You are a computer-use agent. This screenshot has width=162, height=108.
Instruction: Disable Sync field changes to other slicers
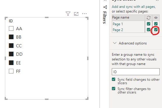coord(114,79)
